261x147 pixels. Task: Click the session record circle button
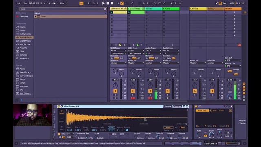click(132, 3)
